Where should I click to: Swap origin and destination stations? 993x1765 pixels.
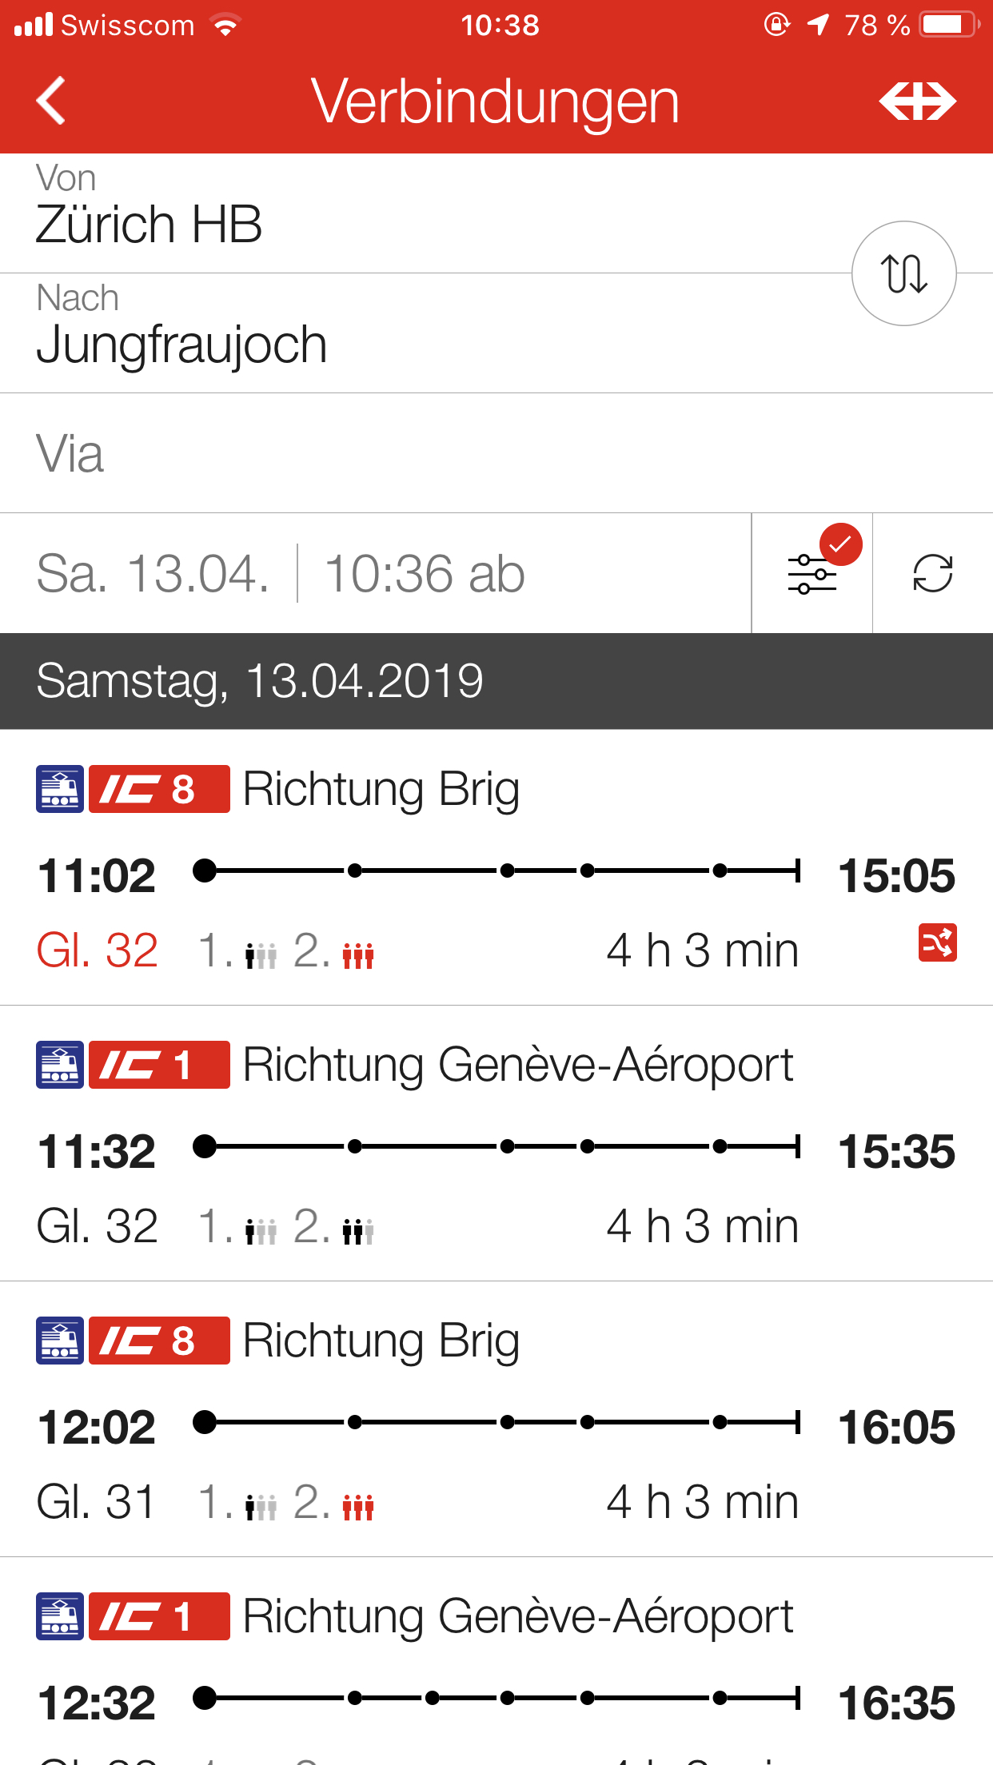[x=903, y=273]
